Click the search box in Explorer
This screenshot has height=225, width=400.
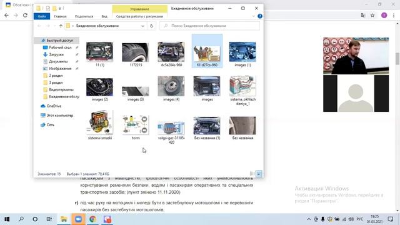pyautogui.click(x=210, y=26)
